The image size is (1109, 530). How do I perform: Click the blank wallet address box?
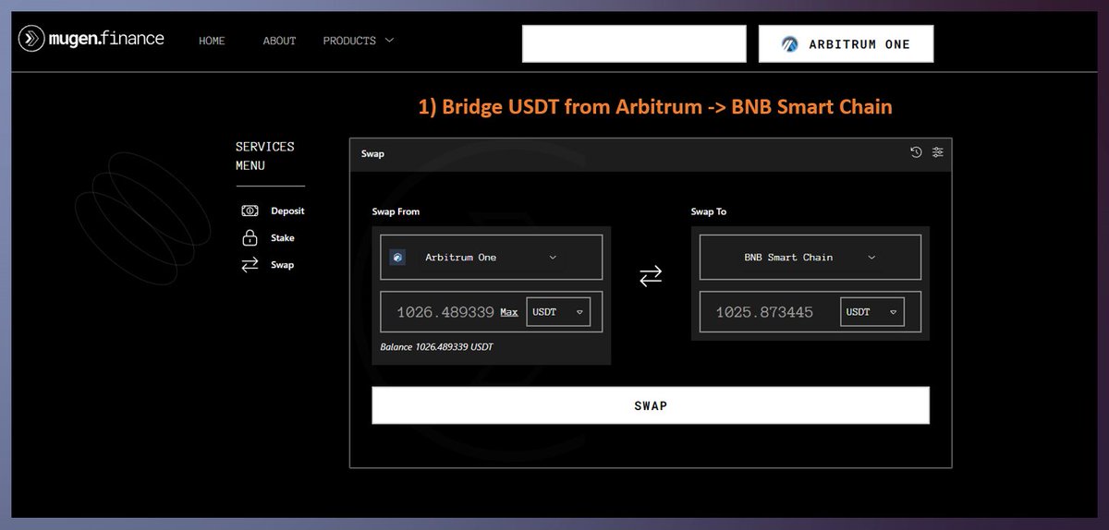pos(634,43)
